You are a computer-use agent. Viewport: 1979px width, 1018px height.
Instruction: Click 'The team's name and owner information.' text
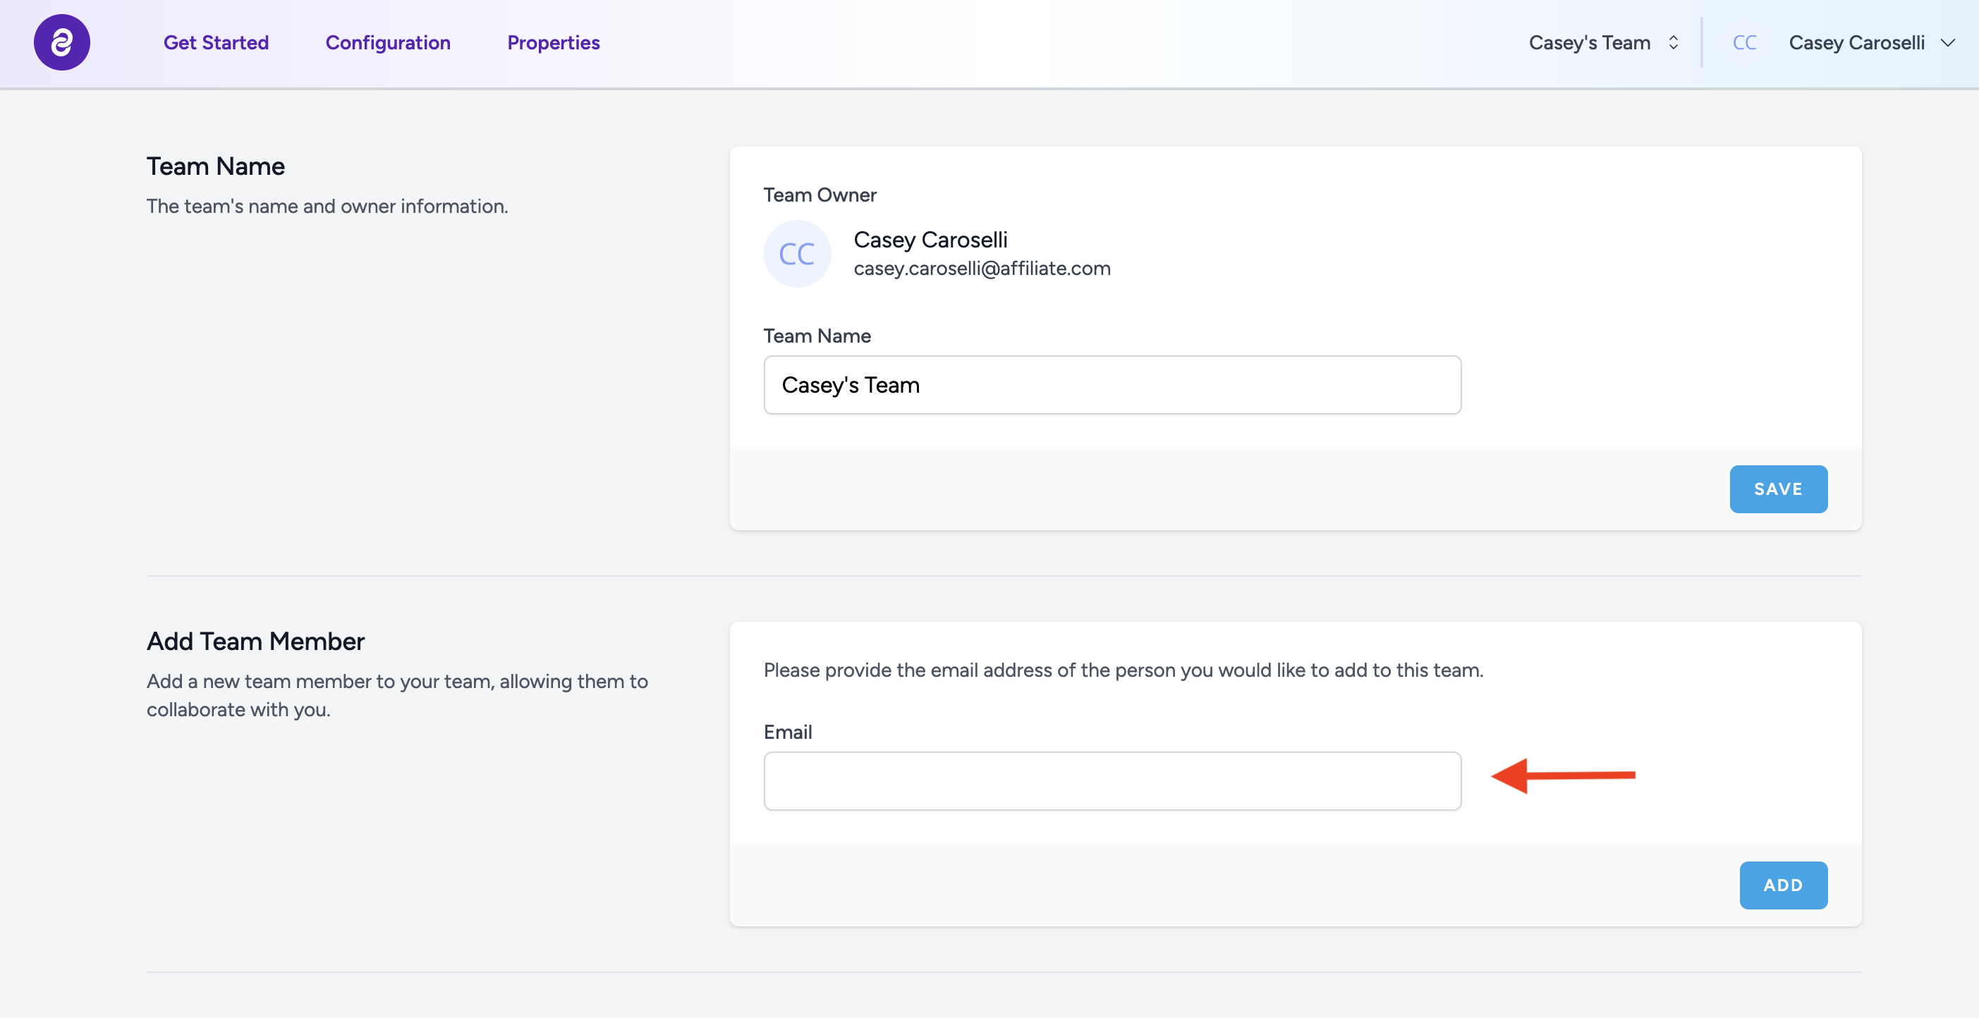(x=327, y=207)
